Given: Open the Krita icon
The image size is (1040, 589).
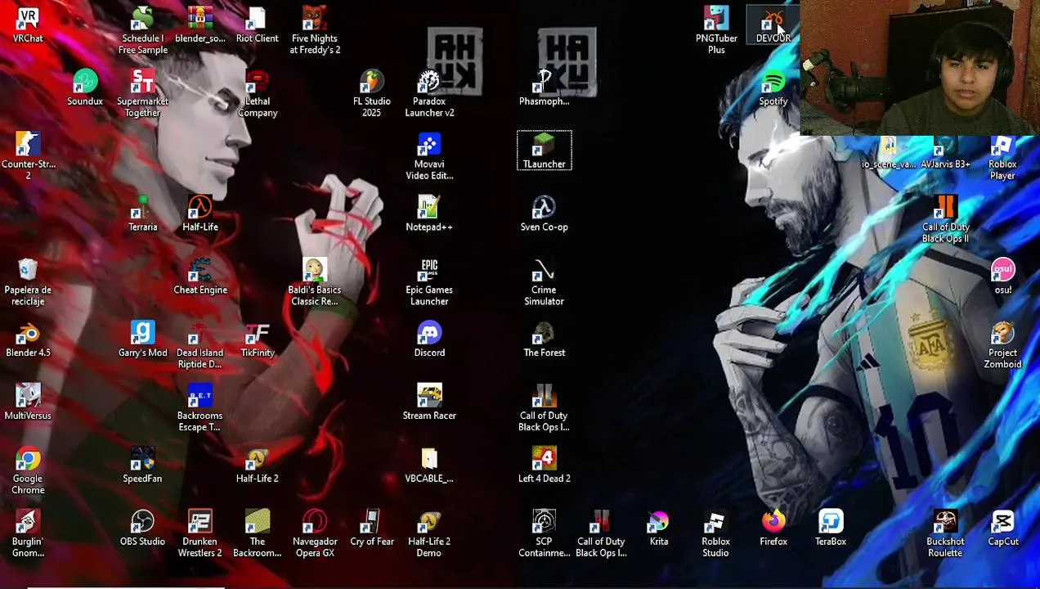Looking at the screenshot, I should 659,528.
